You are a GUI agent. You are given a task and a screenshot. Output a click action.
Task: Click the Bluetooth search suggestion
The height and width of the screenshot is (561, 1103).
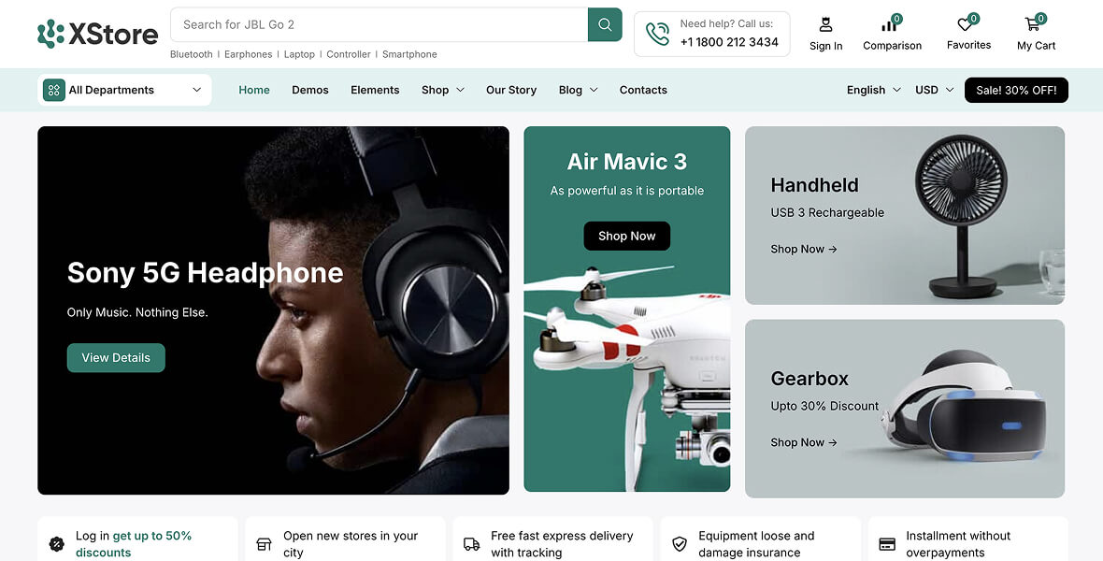[x=192, y=54]
